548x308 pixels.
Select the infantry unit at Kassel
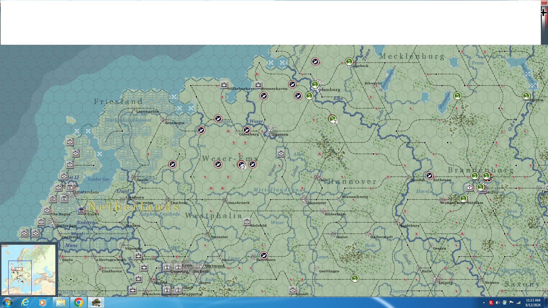[x=293, y=290]
